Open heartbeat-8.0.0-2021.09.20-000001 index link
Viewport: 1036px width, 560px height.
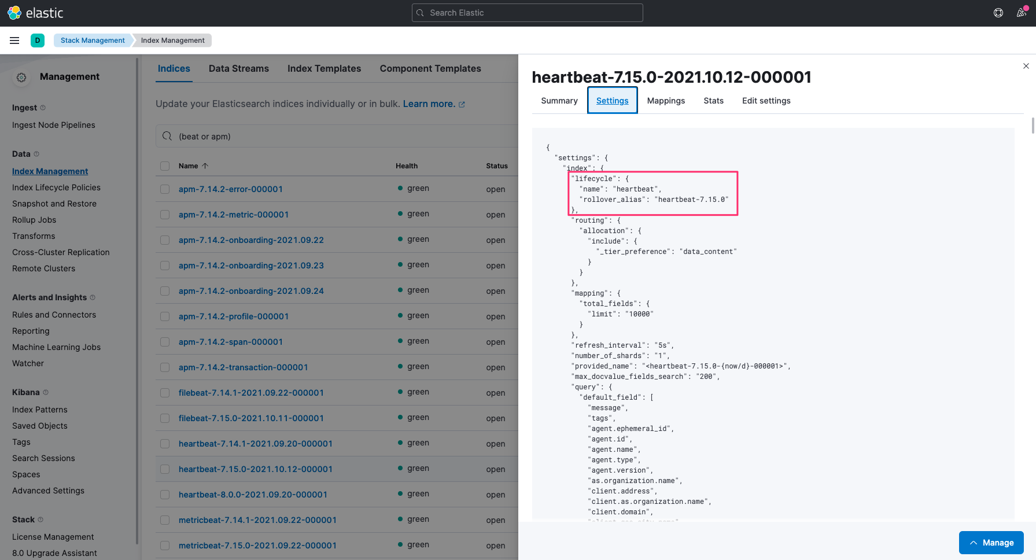[253, 495]
